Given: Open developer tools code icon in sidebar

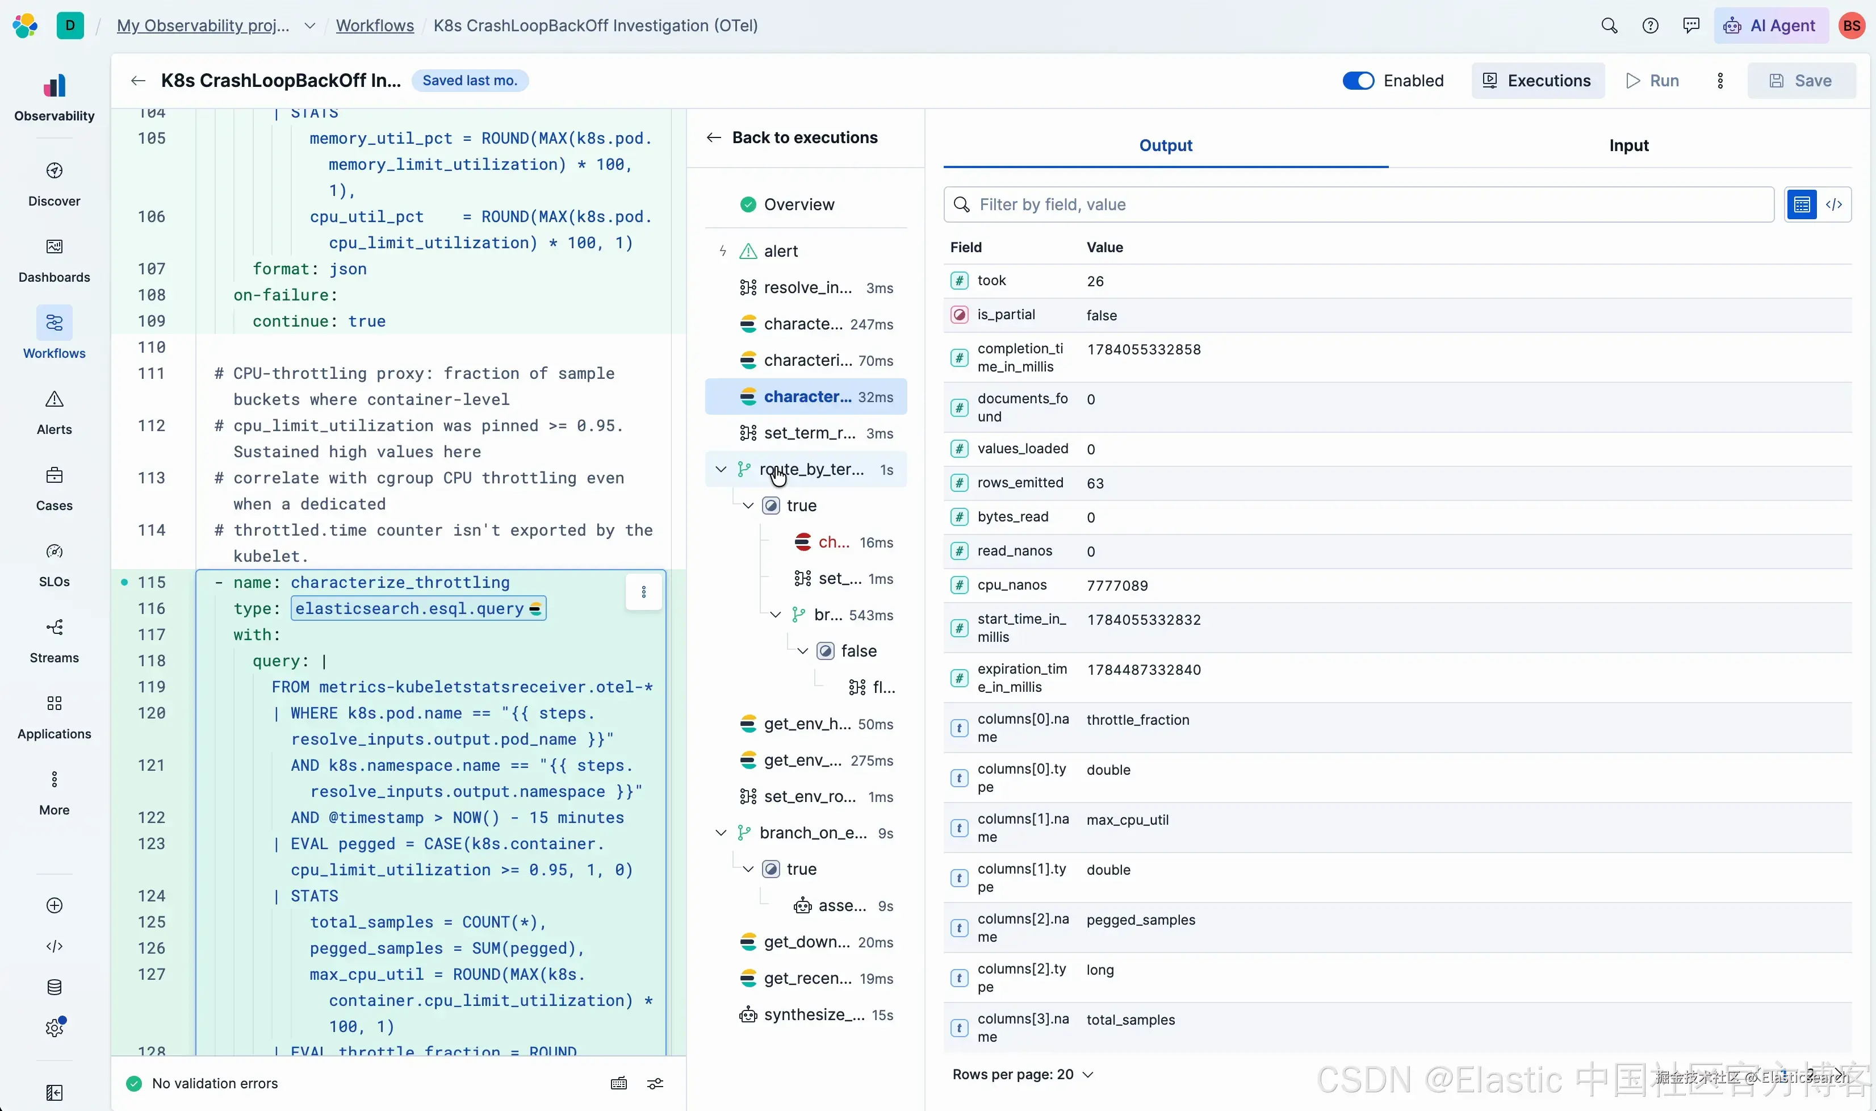Looking at the screenshot, I should (54, 946).
